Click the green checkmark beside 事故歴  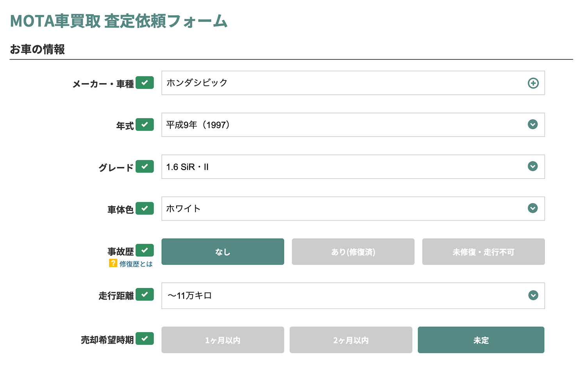click(145, 250)
